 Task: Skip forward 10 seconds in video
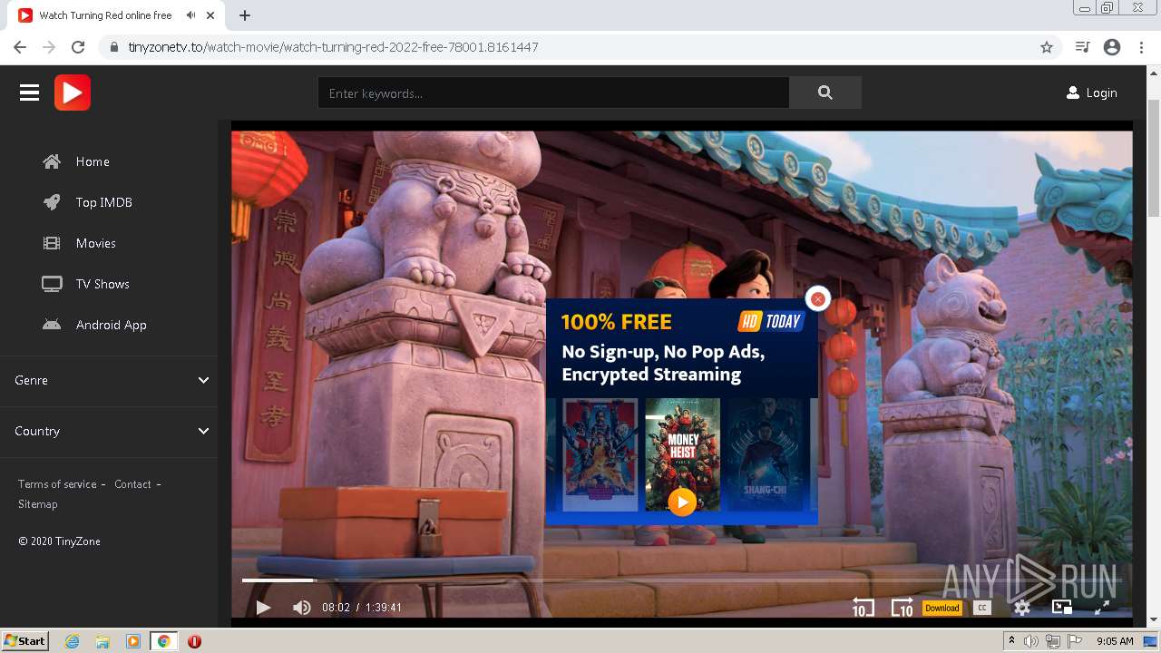(902, 608)
